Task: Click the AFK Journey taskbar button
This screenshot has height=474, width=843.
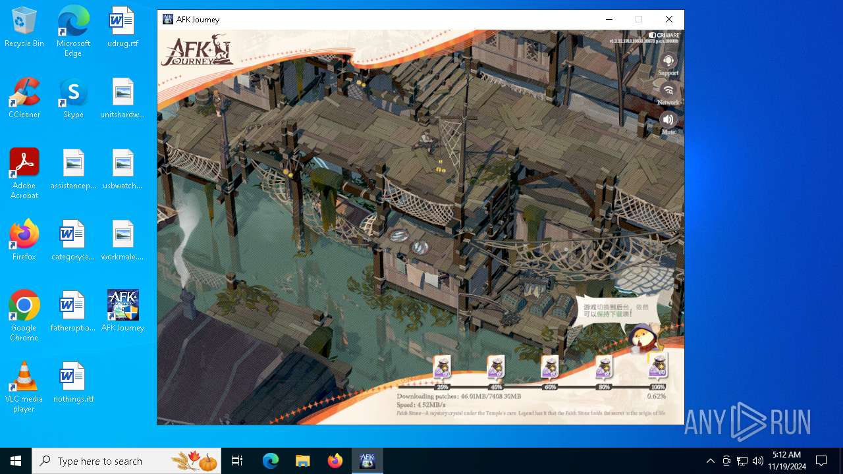Action: pyautogui.click(x=367, y=461)
